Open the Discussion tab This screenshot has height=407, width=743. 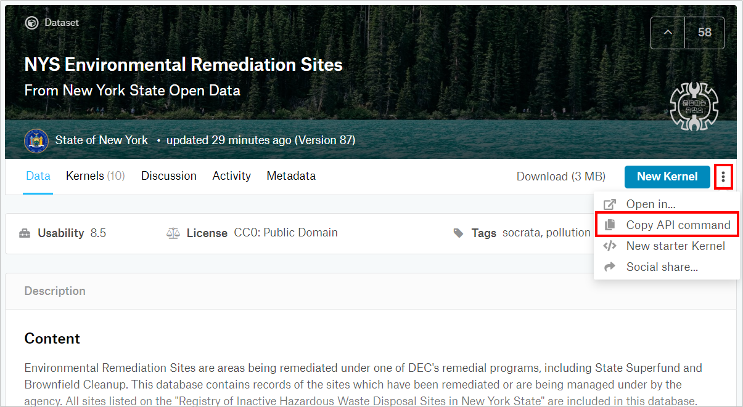pos(169,176)
